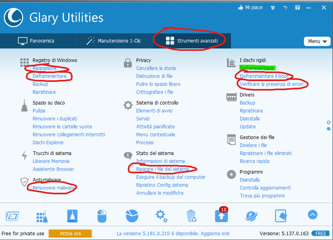Open Deframmentare under I dischi rigidi
The image size is (333, 240).
coord(257,68)
